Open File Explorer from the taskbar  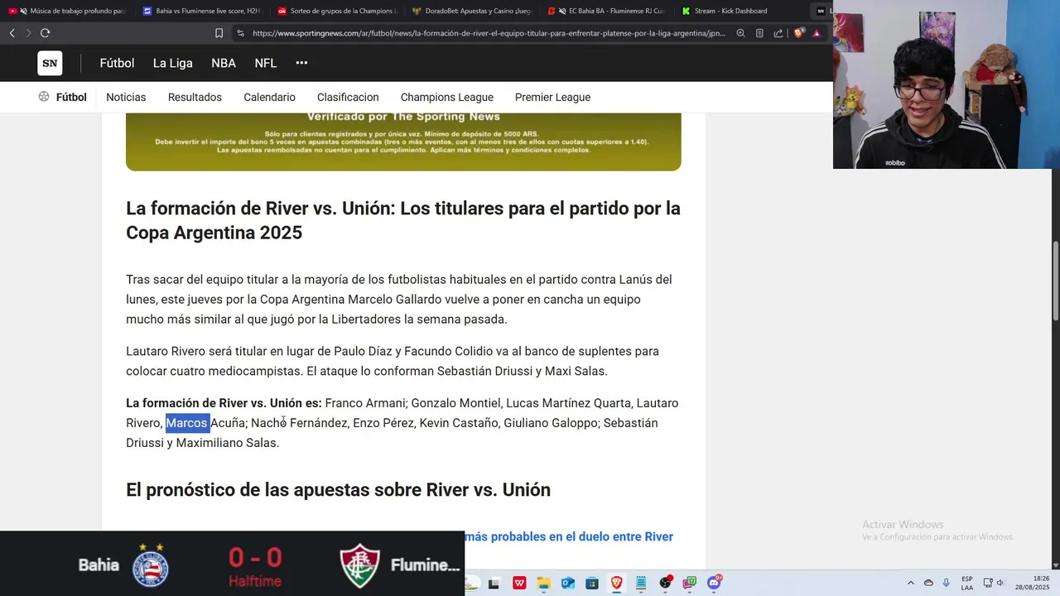pos(543,583)
